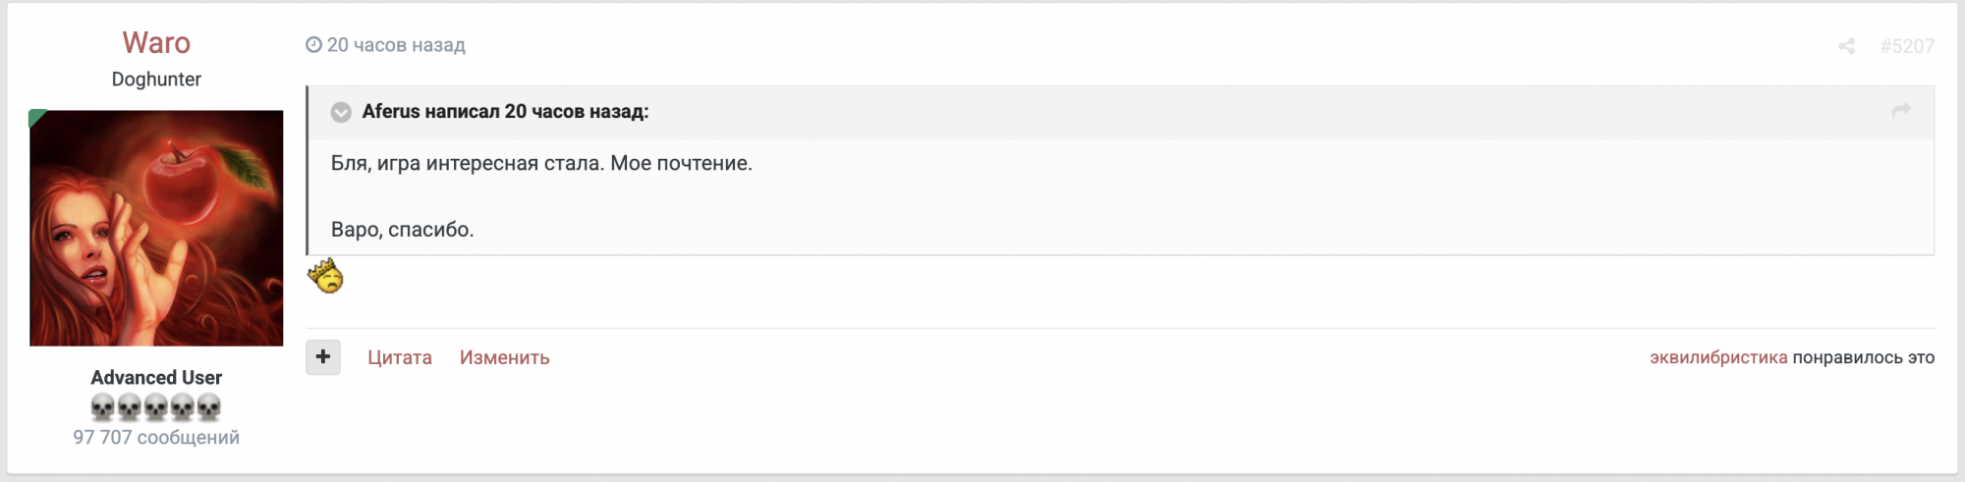Click the crowned sad emoji
1965x482 pixels.
click(x=325, y=276)
